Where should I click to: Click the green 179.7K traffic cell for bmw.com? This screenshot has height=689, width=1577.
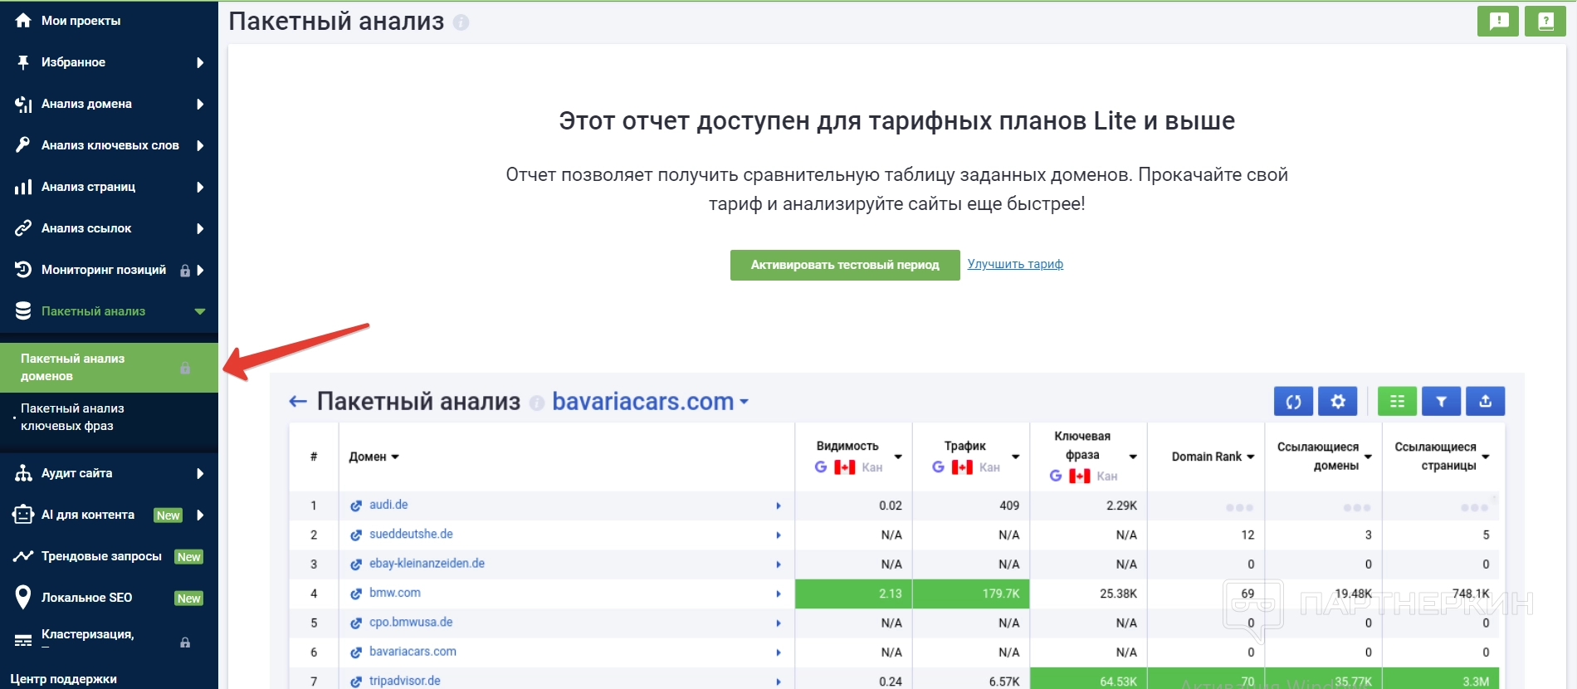[971, 594]
